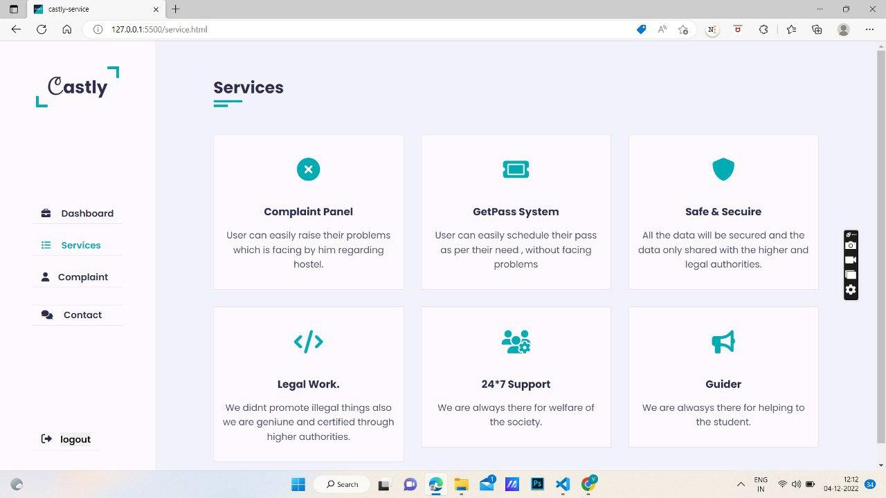Image resolution: width=886 pixels, height=498 pixels.
Task: Click the Complaint person icon
Action: 45,277
